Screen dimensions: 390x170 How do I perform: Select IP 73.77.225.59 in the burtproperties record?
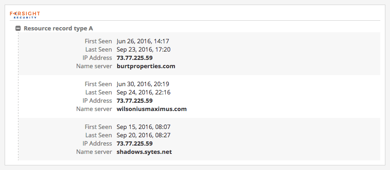pyautogui.click(x=135, y=58)
